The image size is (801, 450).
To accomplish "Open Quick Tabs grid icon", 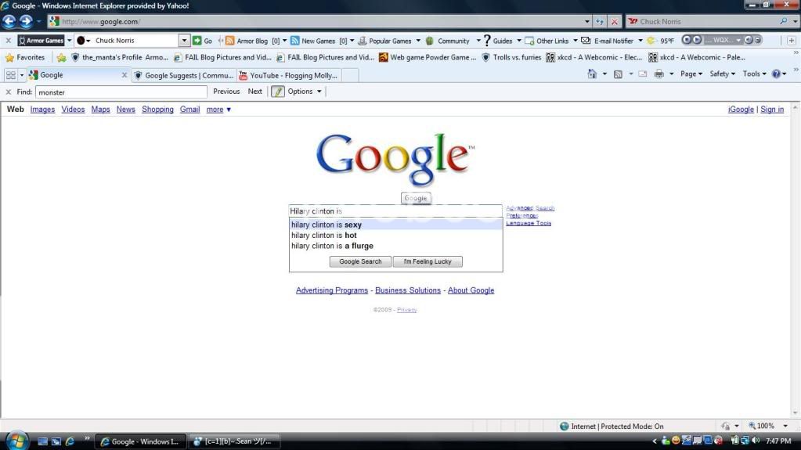I will (x=11, y=75).
